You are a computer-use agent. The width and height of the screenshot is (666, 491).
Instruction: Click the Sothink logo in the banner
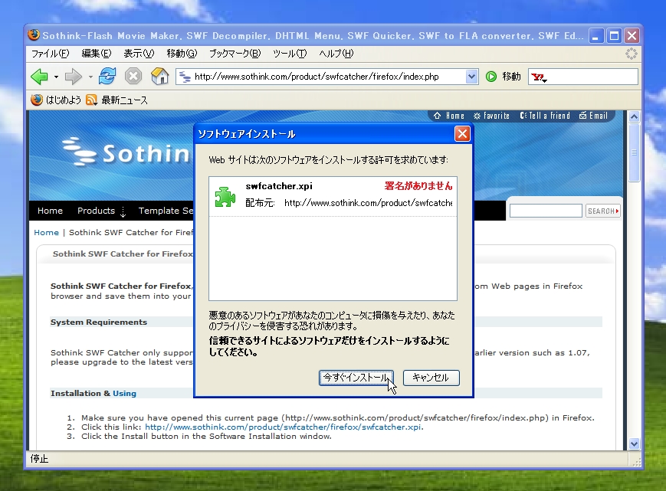[x=126, y=152]
